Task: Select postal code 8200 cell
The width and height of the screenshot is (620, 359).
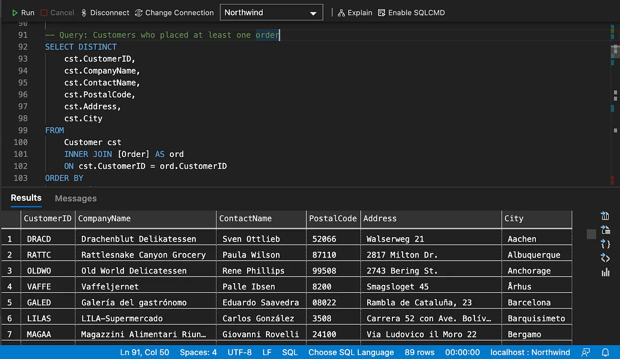Action: pos(333,287)
